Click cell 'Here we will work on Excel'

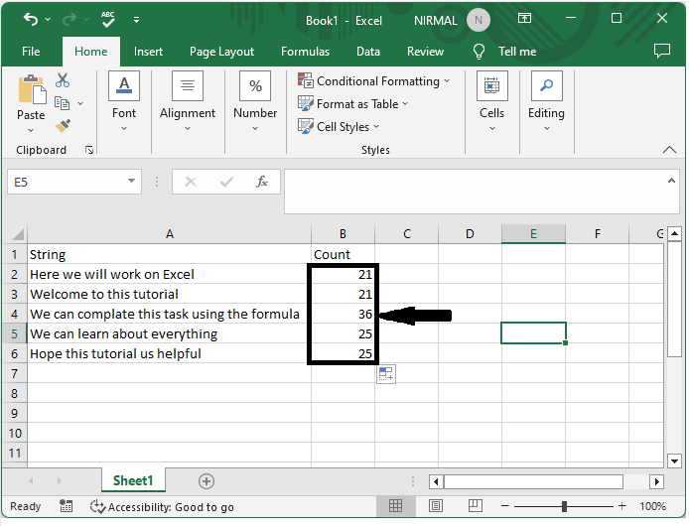click(x=169, y=274)
